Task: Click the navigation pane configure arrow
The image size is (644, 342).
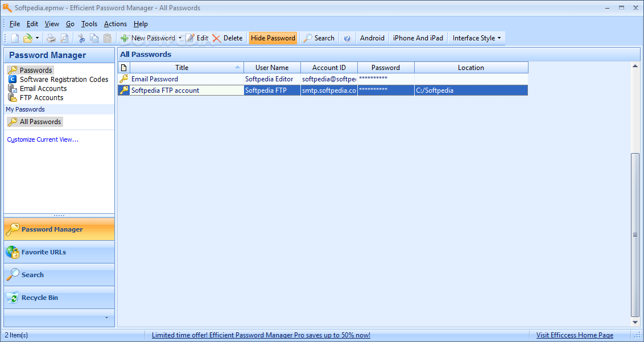Action: 107,318
